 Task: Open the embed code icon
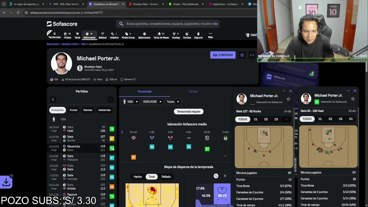[x=252, y=55]
